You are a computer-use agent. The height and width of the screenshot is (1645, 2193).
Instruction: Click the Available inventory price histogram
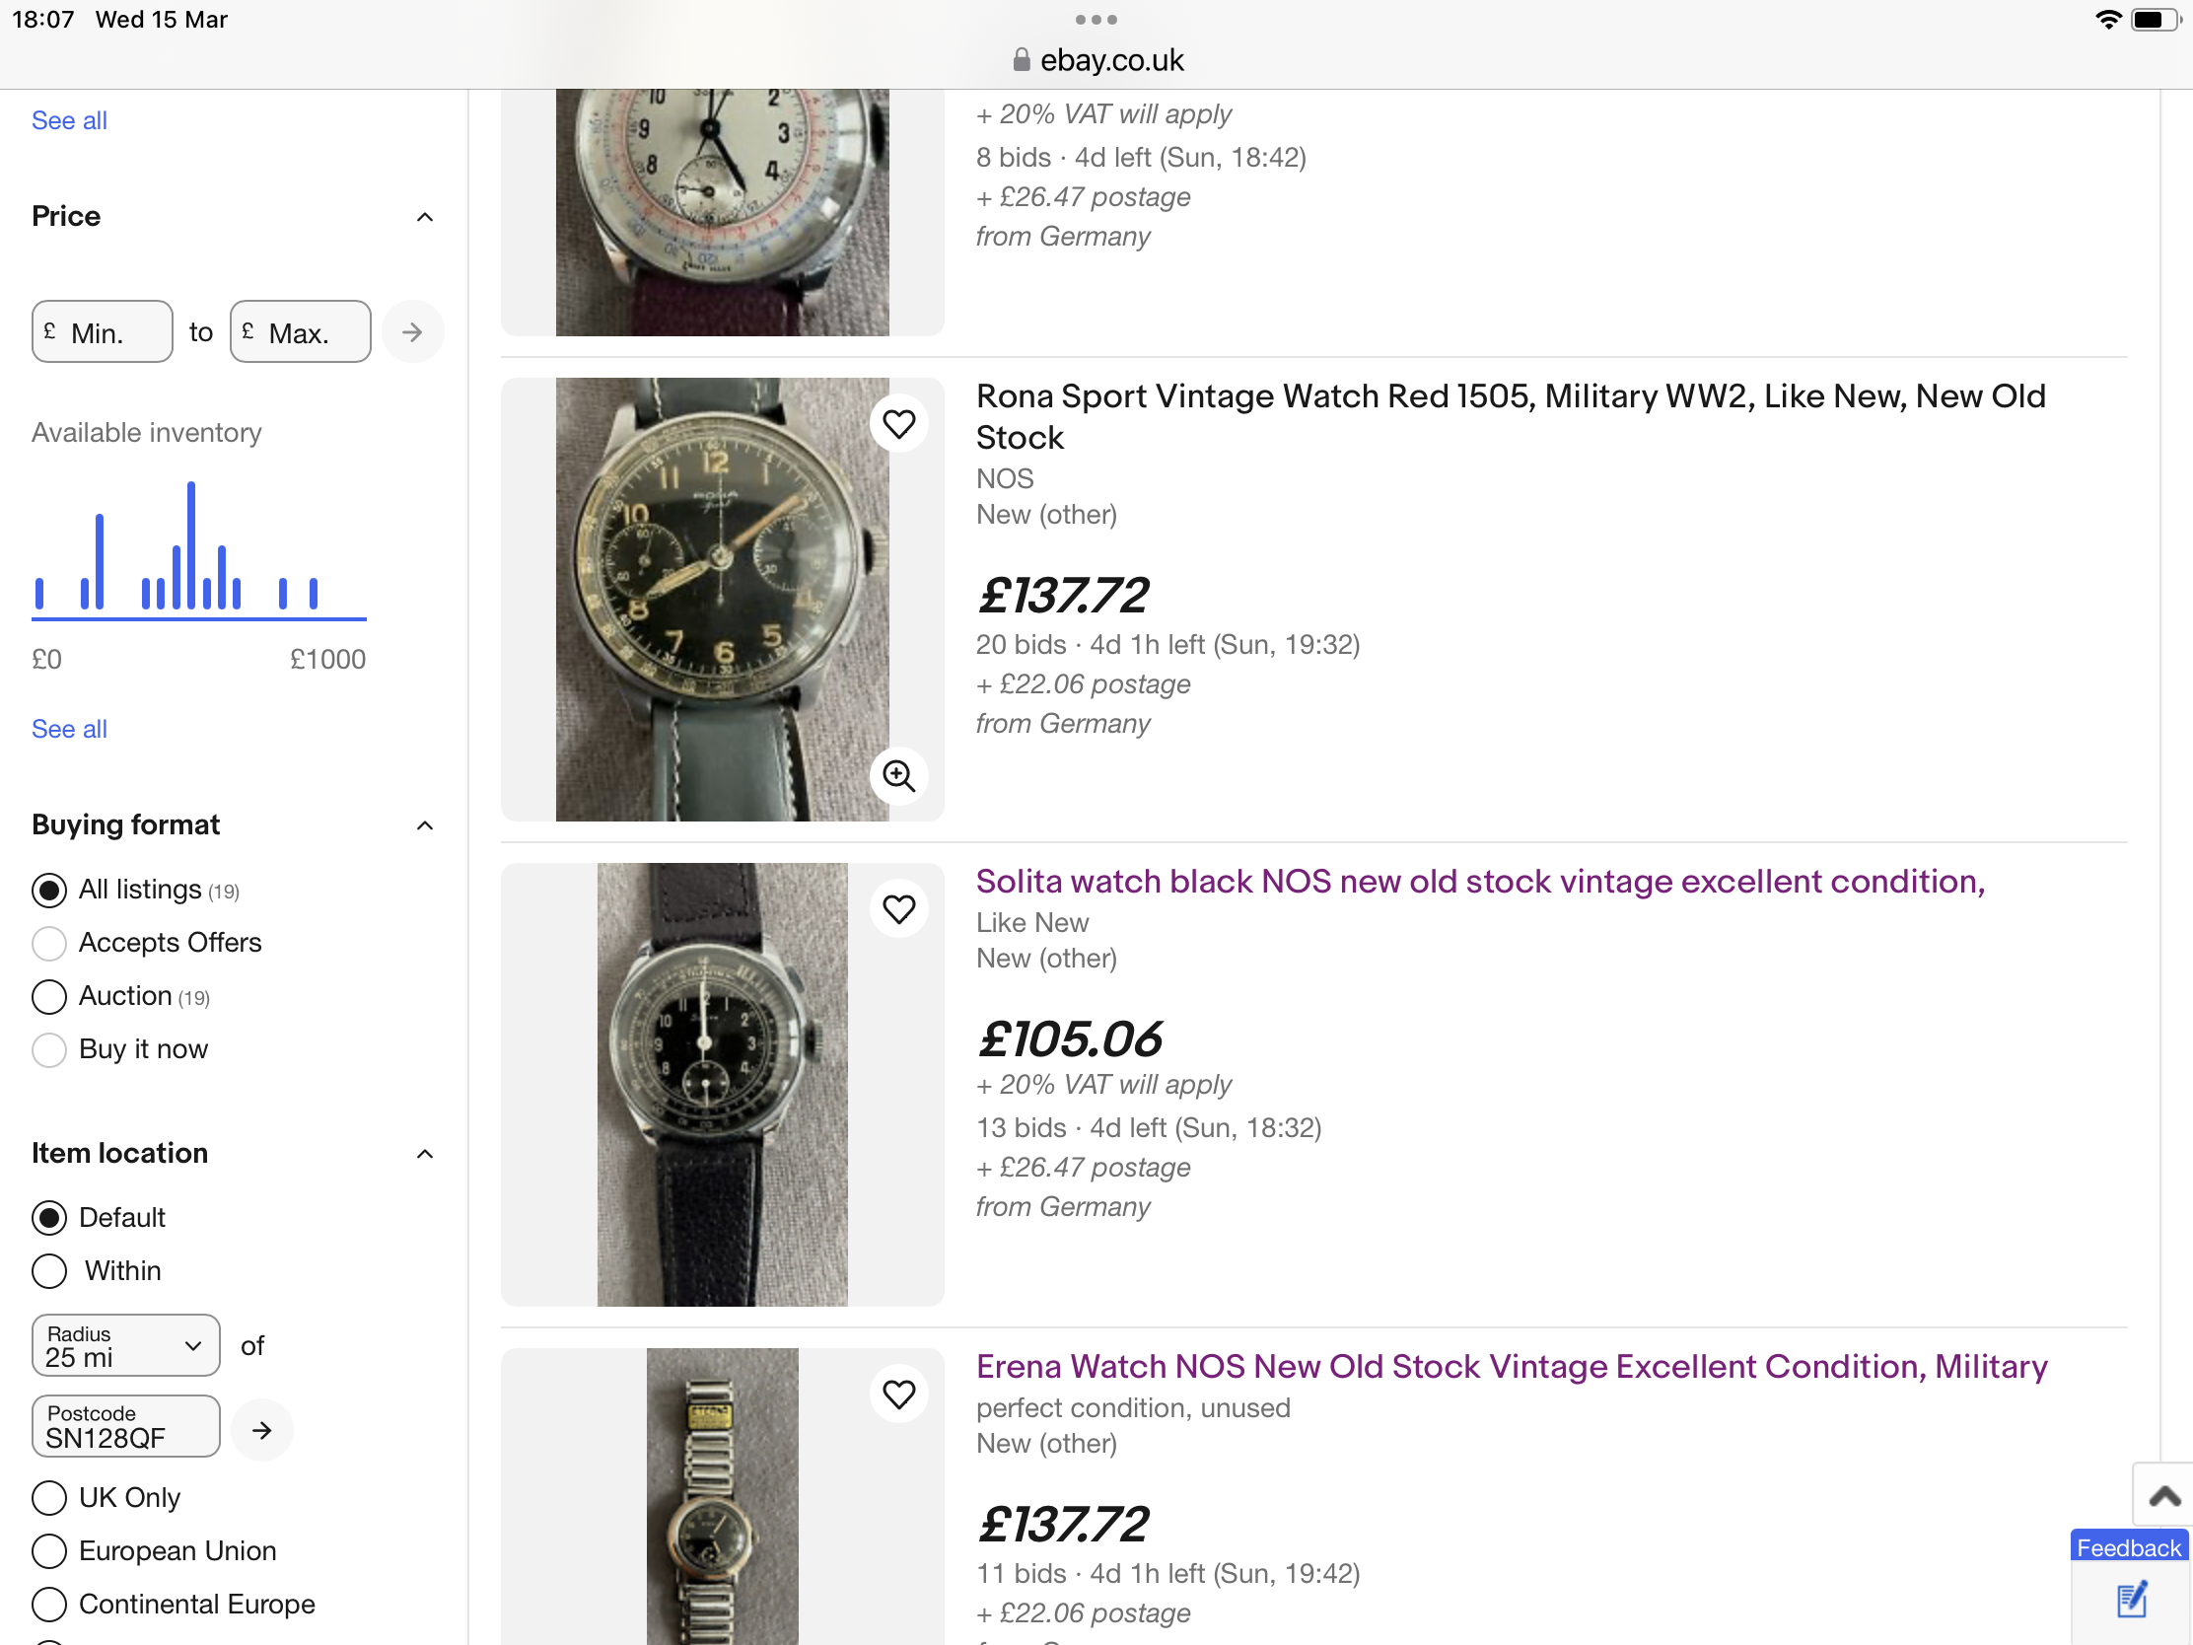click(198, 552)
